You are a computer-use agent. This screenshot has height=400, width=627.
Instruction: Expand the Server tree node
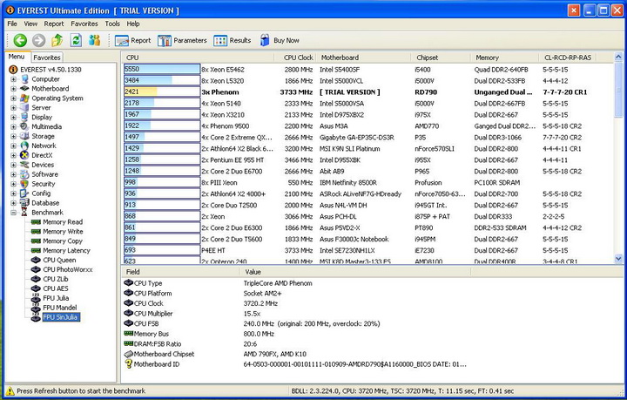click(13, 108)
